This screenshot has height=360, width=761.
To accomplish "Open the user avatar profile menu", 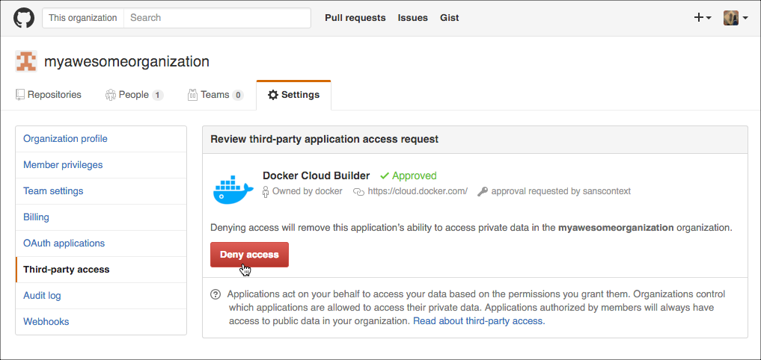I will 735,18.
